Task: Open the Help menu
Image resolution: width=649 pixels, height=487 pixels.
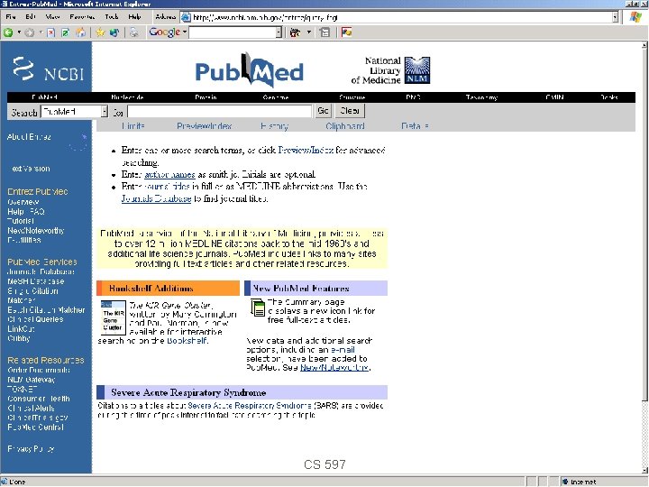Action: tap(134, 17)
